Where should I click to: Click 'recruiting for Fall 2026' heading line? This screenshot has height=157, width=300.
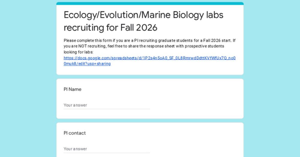[x=110, y=28]
